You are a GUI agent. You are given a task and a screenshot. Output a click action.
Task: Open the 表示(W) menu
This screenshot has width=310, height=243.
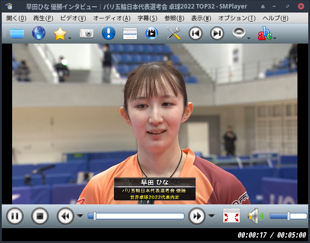(x=201, y=18)
